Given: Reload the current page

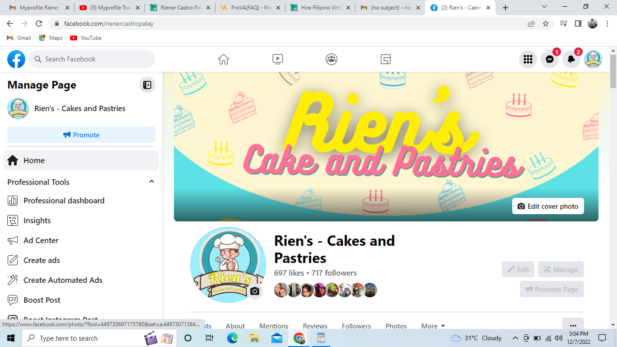Looking at the screenshot, I should [x=39, y=23].
